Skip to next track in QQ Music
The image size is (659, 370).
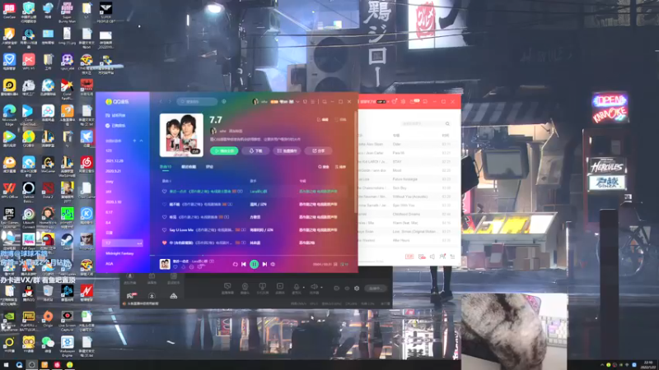264,264
